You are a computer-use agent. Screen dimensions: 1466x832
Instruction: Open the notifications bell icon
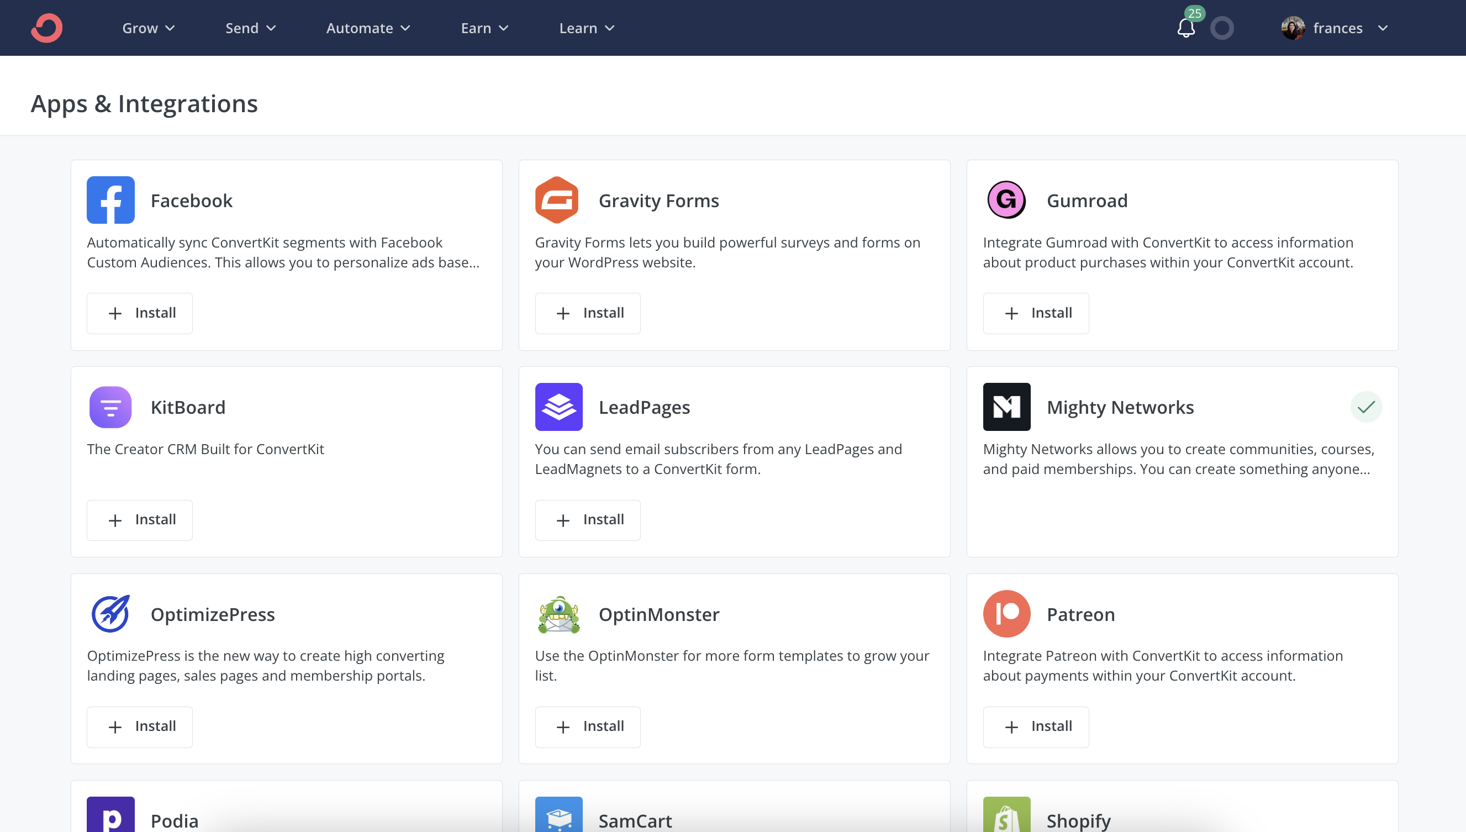[x=1186, y=28]
